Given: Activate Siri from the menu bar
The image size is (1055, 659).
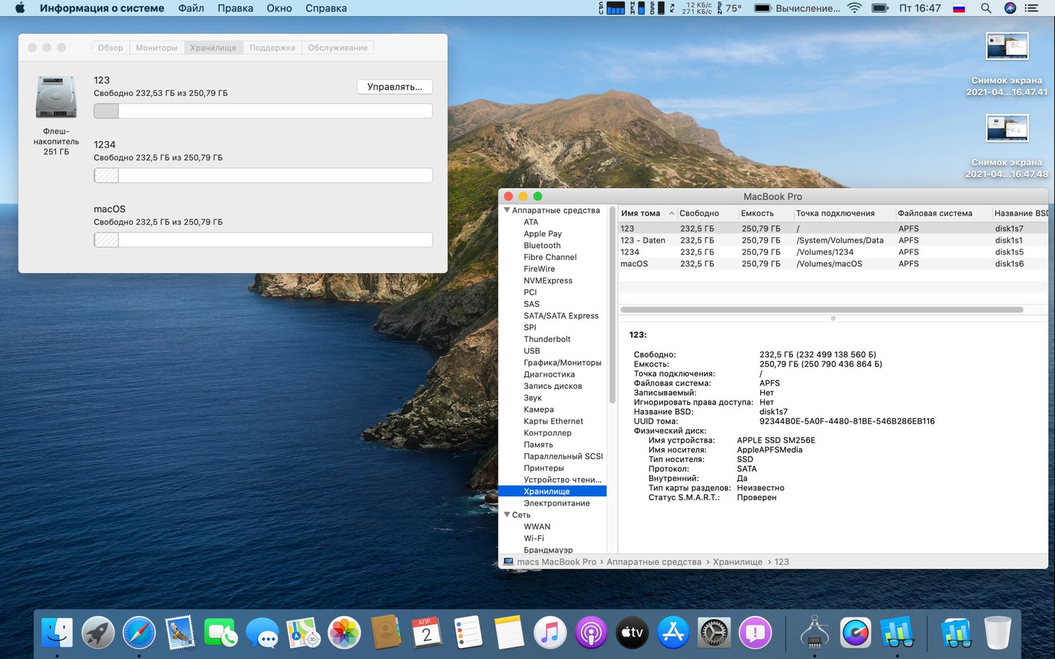Looking at the screenshot, I should tap(1010, 8).
